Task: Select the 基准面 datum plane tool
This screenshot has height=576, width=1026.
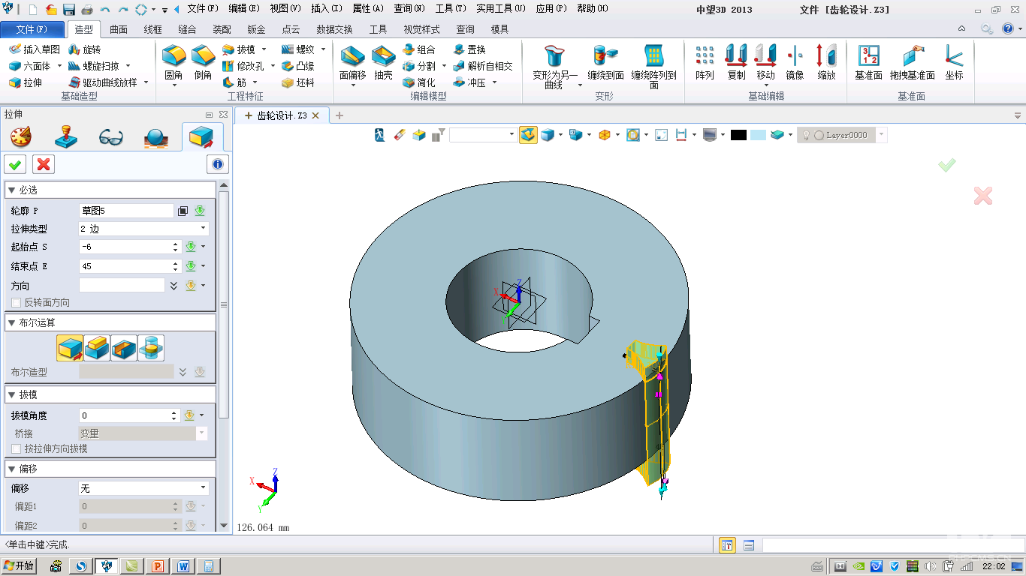Action: pos(868,57)
